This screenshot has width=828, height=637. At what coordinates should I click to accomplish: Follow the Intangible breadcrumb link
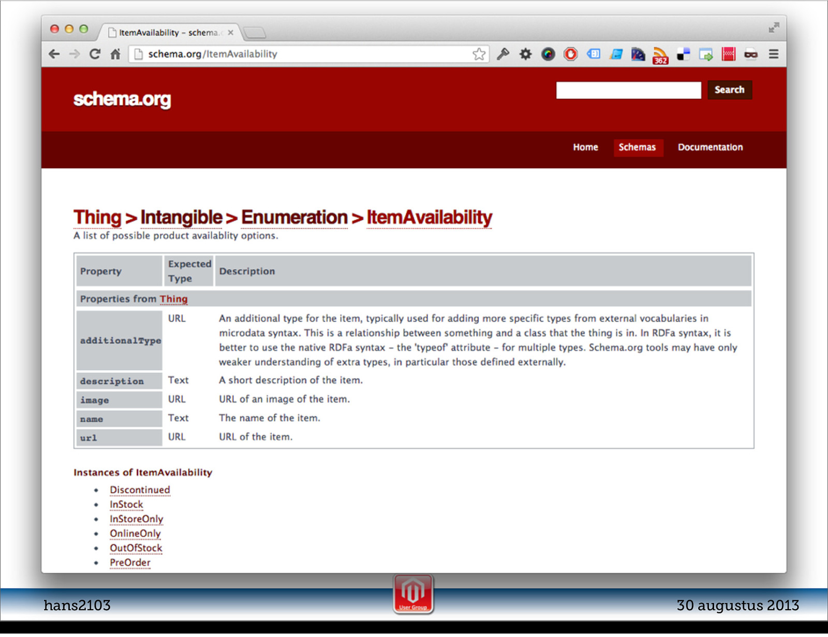(182, 218)
